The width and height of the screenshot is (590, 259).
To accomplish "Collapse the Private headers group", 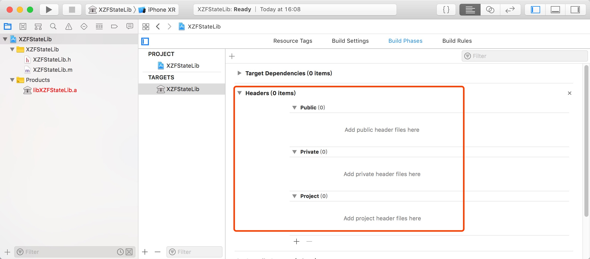I will tap(294, 152).
